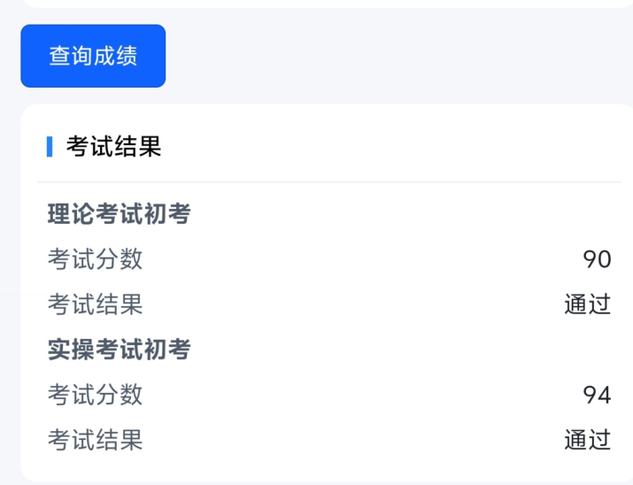
Task: Click 考试结果 label under 实操考试初考
Action: coord(95,439)
